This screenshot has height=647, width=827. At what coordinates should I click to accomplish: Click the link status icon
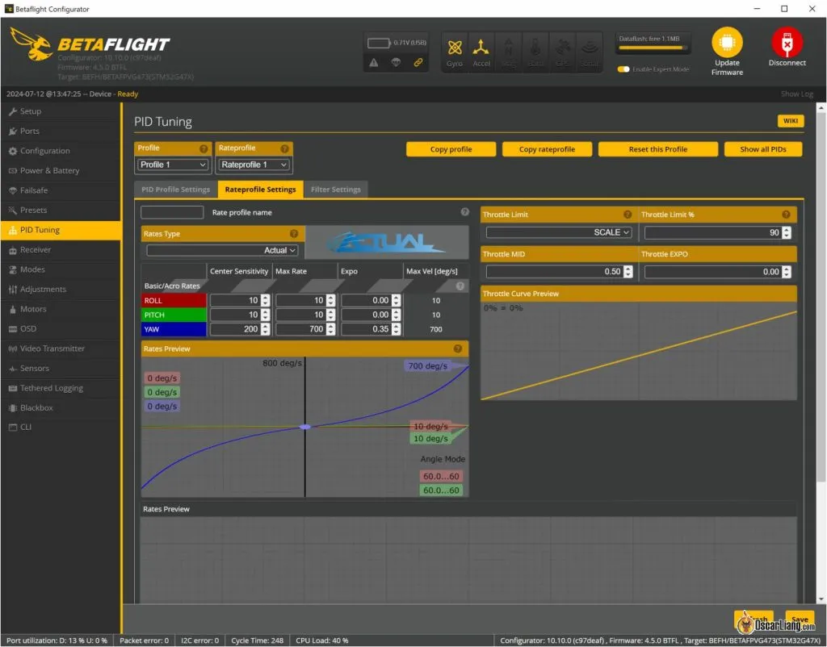pos(418,63)
